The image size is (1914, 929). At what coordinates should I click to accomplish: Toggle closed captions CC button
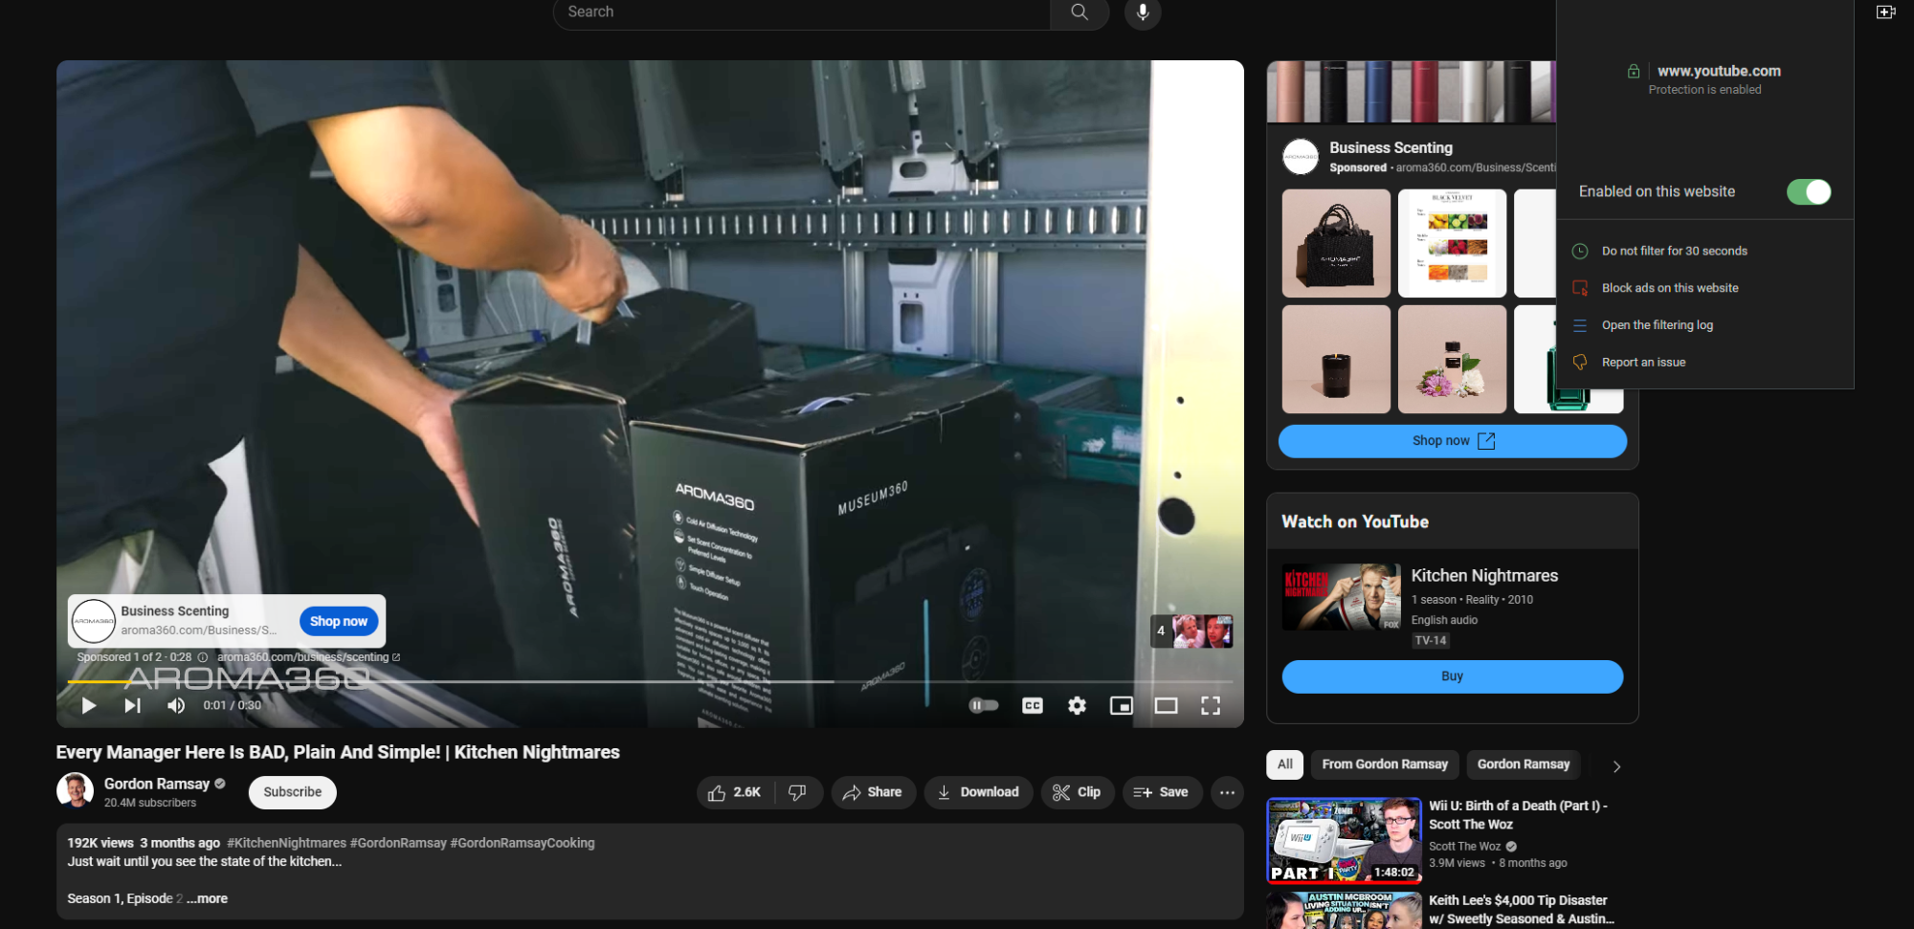click(x=1032, y=706)
